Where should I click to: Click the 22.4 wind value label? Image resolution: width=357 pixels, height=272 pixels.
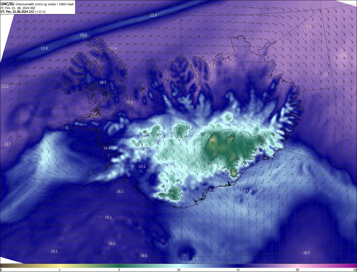click(x=113, y=49)
